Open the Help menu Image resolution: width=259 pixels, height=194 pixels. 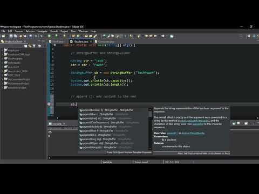(x=93, y=31)
